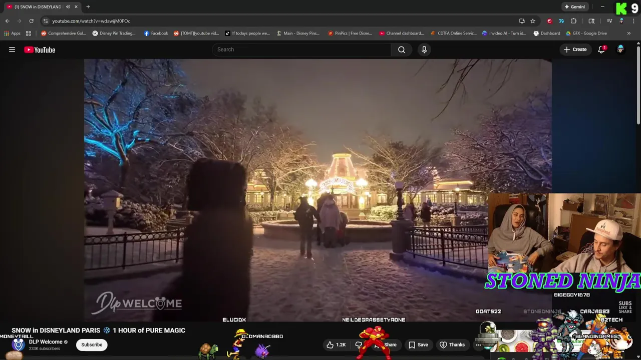This screenshot has height=360, width=641.
Task: Open the YouTube guide hamburger menu
Action: click(x=12, y=49)
